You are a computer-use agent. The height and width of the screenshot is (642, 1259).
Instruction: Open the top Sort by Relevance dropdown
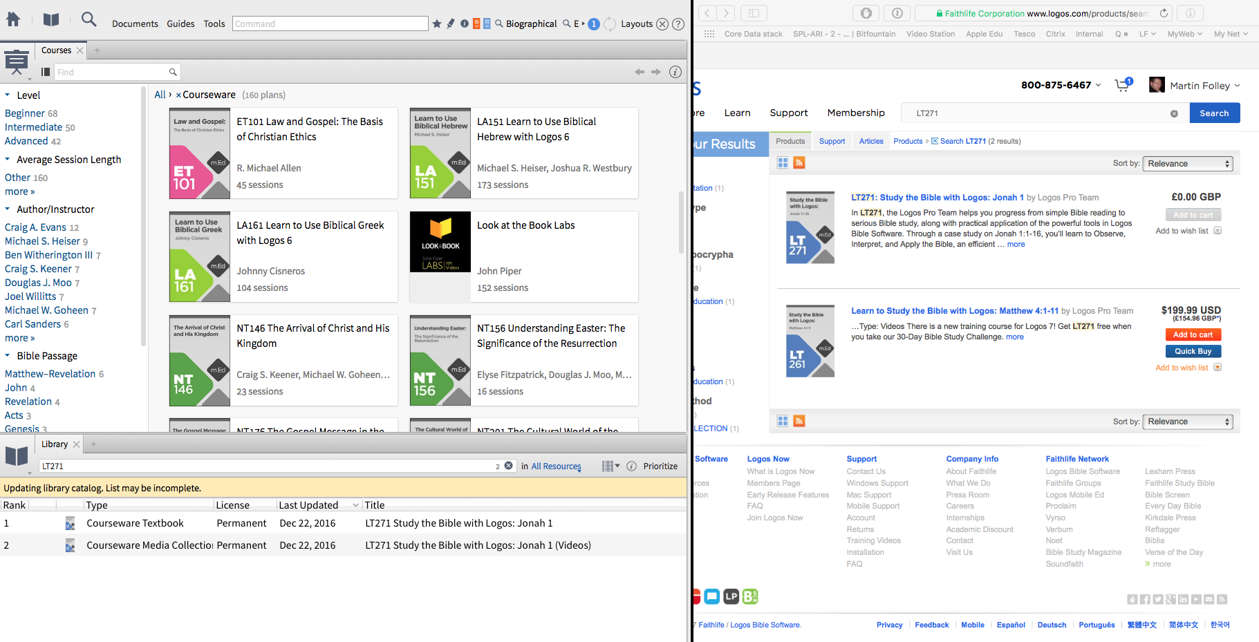pos(1187,164)
